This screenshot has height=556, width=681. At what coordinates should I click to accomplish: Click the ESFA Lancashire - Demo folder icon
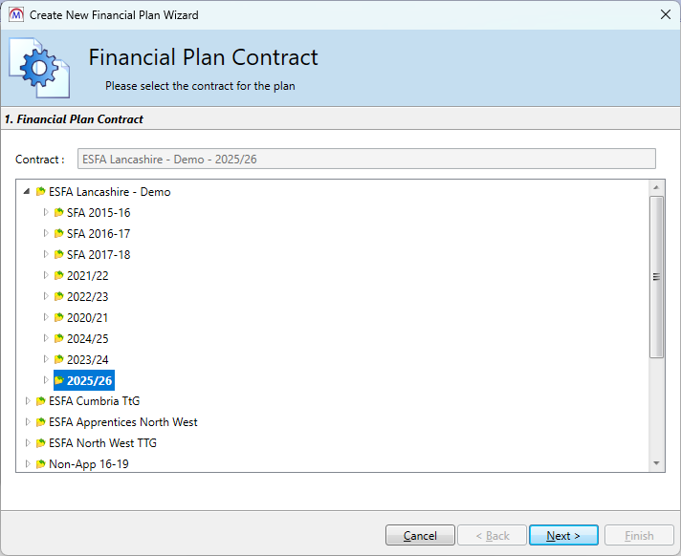41,192
